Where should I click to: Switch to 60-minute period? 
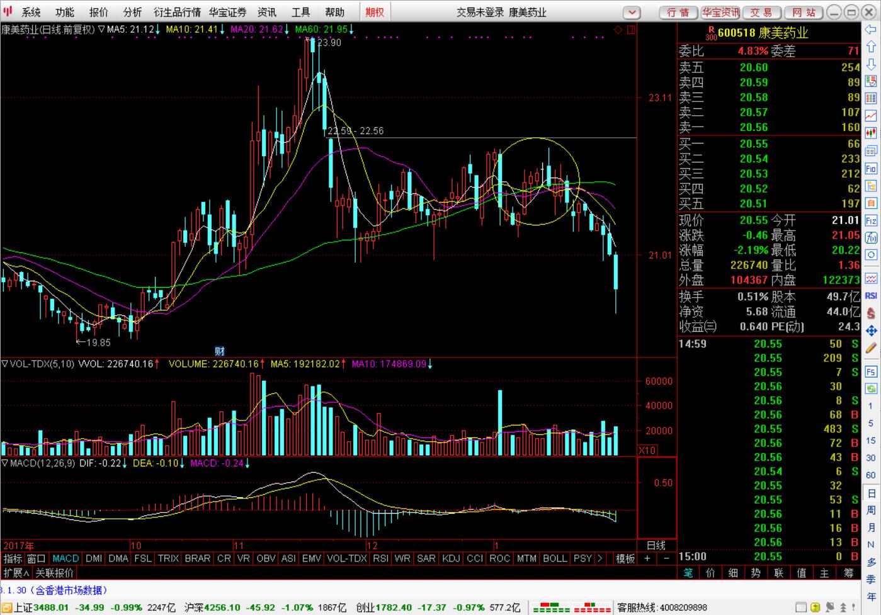coord(871,475)
